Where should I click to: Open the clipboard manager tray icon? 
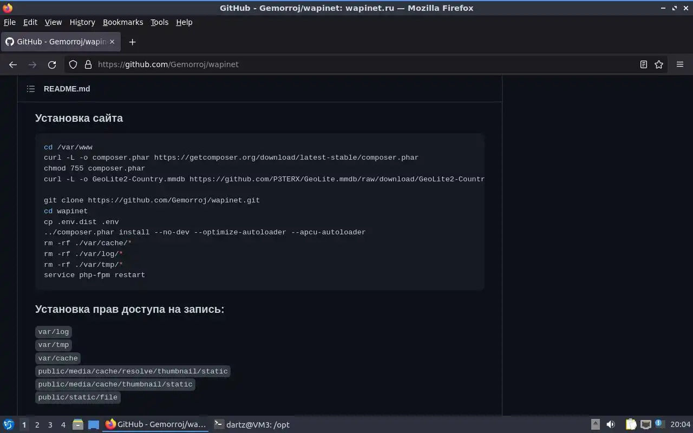point(631,424)
